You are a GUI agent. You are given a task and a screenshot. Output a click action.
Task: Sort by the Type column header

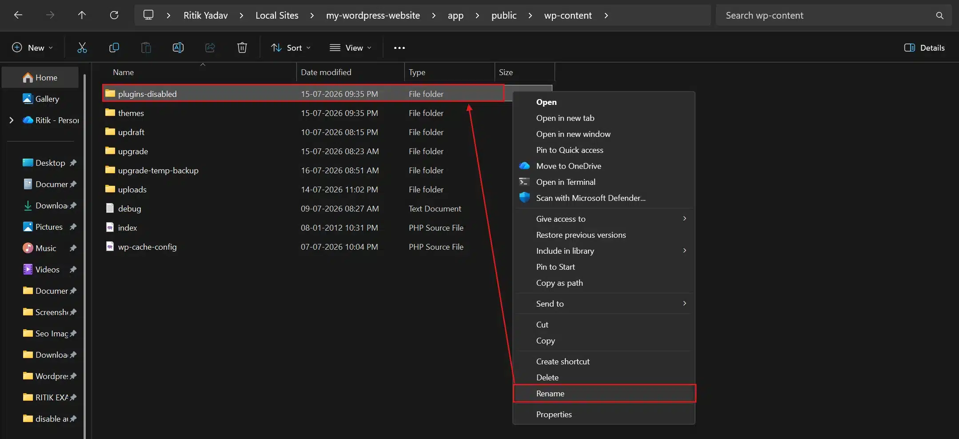449,72
